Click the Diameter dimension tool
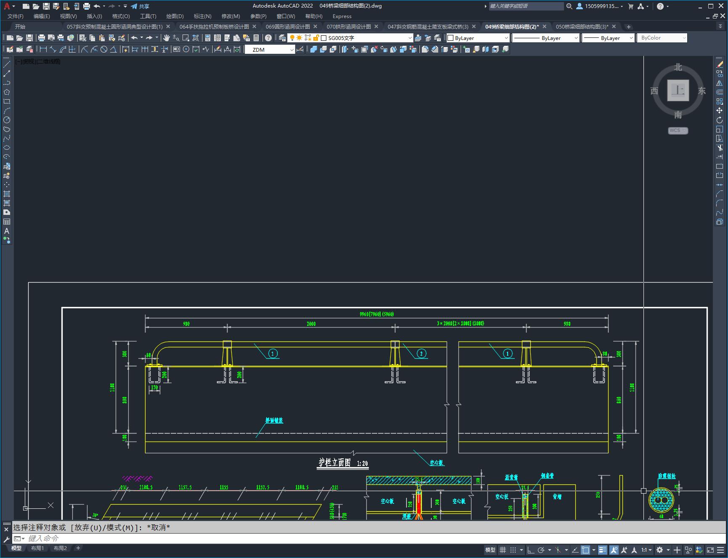 [103, 49]
